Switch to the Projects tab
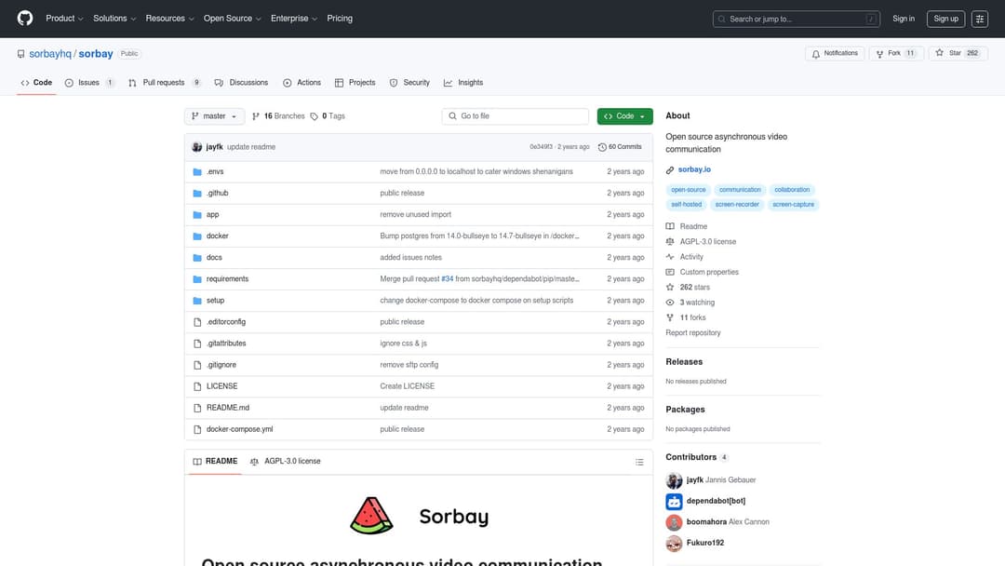This screenshot has height=566, width=1005. (355, 83)
